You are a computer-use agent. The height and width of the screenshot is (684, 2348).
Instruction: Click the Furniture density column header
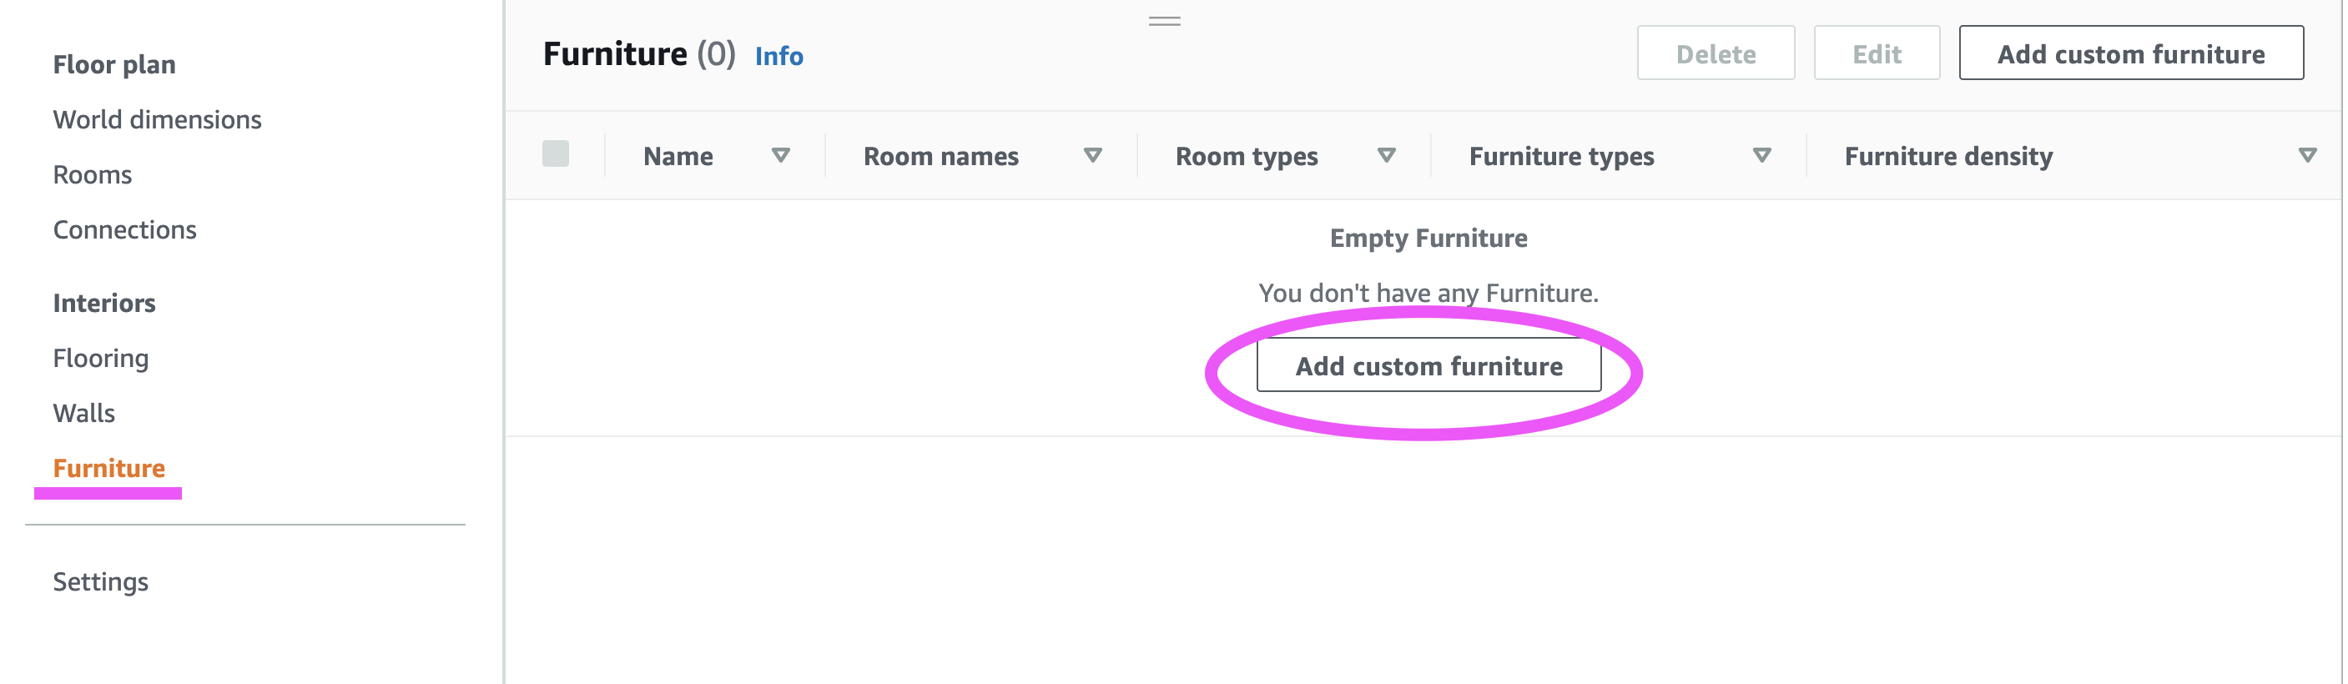tap(1947, 156)
